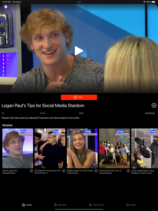This screenshot has width=158, height=211.
Task: Select the Popular Viner description text
Action: pos(41,118)
